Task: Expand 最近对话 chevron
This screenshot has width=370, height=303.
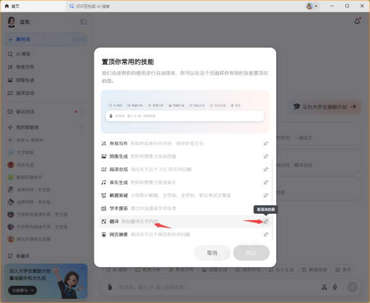Action: tap(82, 111)
